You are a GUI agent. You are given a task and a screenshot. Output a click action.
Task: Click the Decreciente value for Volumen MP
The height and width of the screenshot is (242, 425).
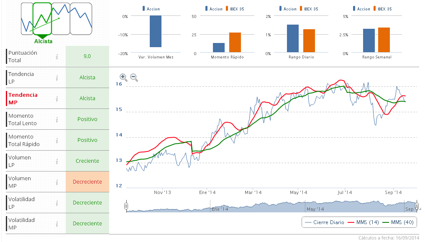tap(87, 182)
